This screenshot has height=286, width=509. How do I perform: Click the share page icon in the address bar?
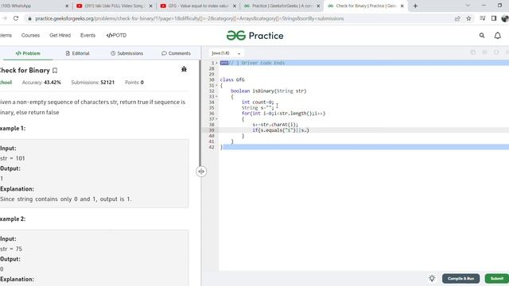457,18
